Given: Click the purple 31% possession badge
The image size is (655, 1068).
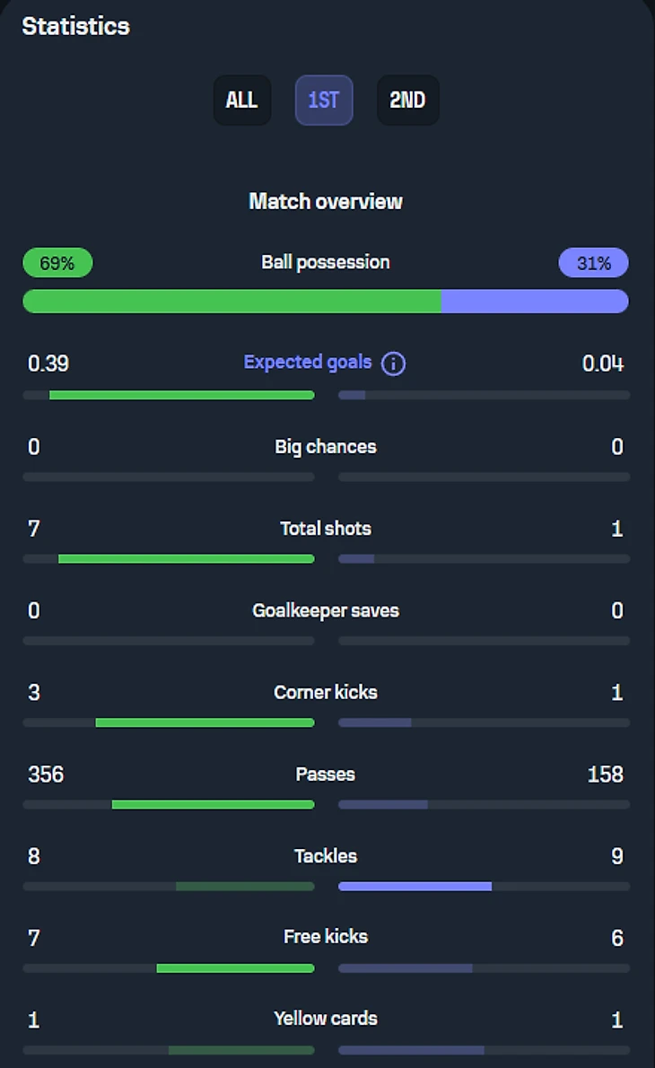Looking at the screenshot, I should click(x=593, y=263).
